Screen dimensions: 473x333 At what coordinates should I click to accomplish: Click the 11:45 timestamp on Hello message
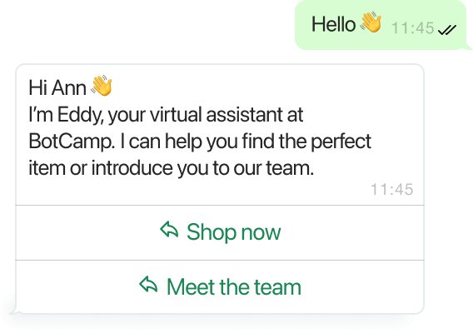[x=413, y=28]
